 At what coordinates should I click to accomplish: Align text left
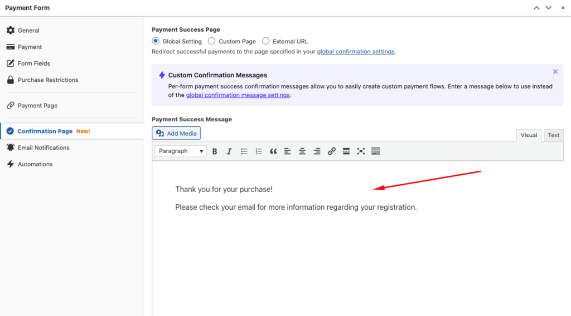[288, 151]
